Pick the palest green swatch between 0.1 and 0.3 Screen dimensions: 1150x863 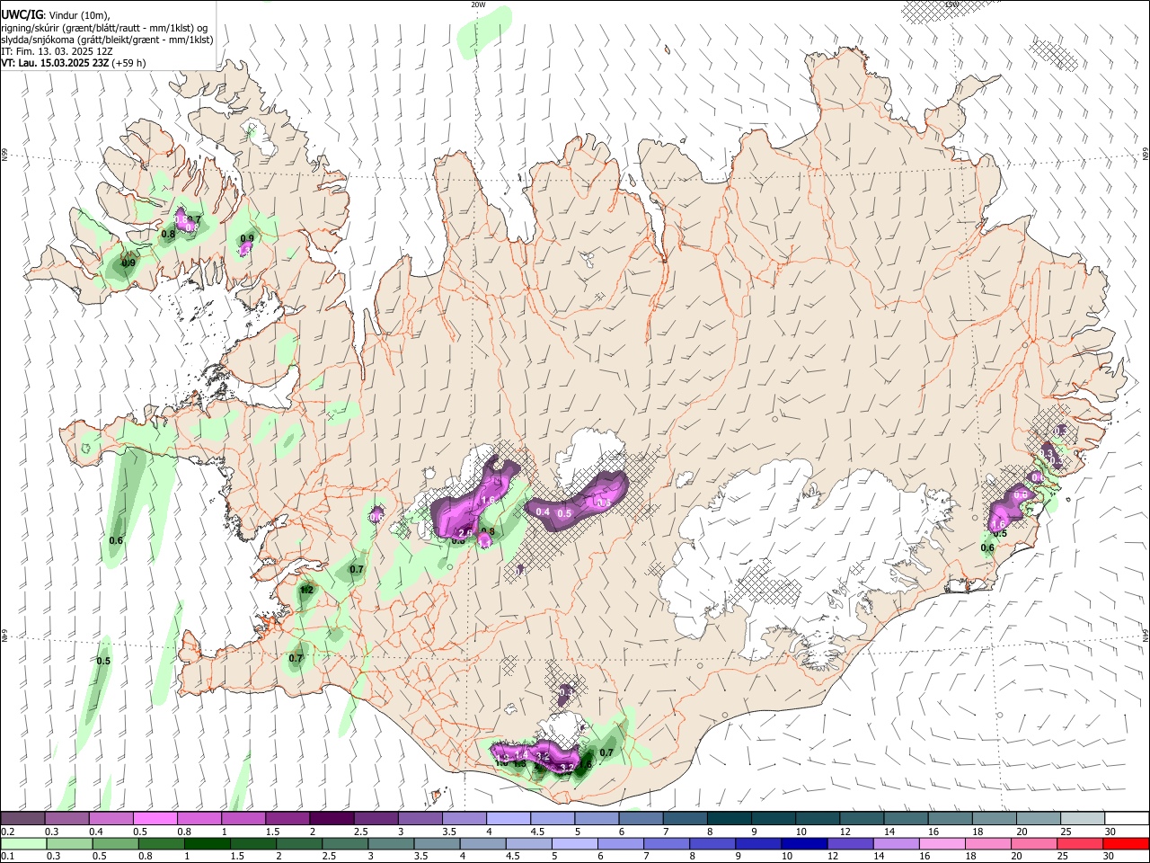tap(22, 844)
